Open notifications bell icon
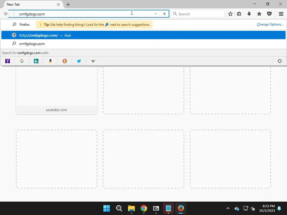Screen dimensions: 287x215 pyautogui.click(x=279, y=208)
